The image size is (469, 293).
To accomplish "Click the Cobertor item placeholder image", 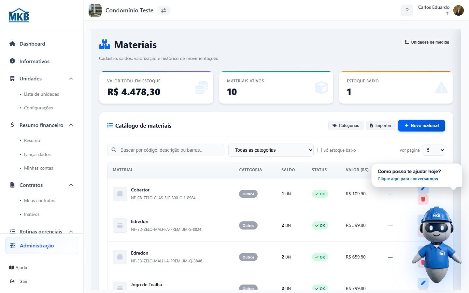I will click(x=120, y=194).
